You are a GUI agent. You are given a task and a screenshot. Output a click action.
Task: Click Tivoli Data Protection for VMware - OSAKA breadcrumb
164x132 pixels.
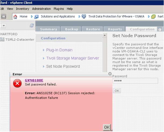(x=116, y=16)
